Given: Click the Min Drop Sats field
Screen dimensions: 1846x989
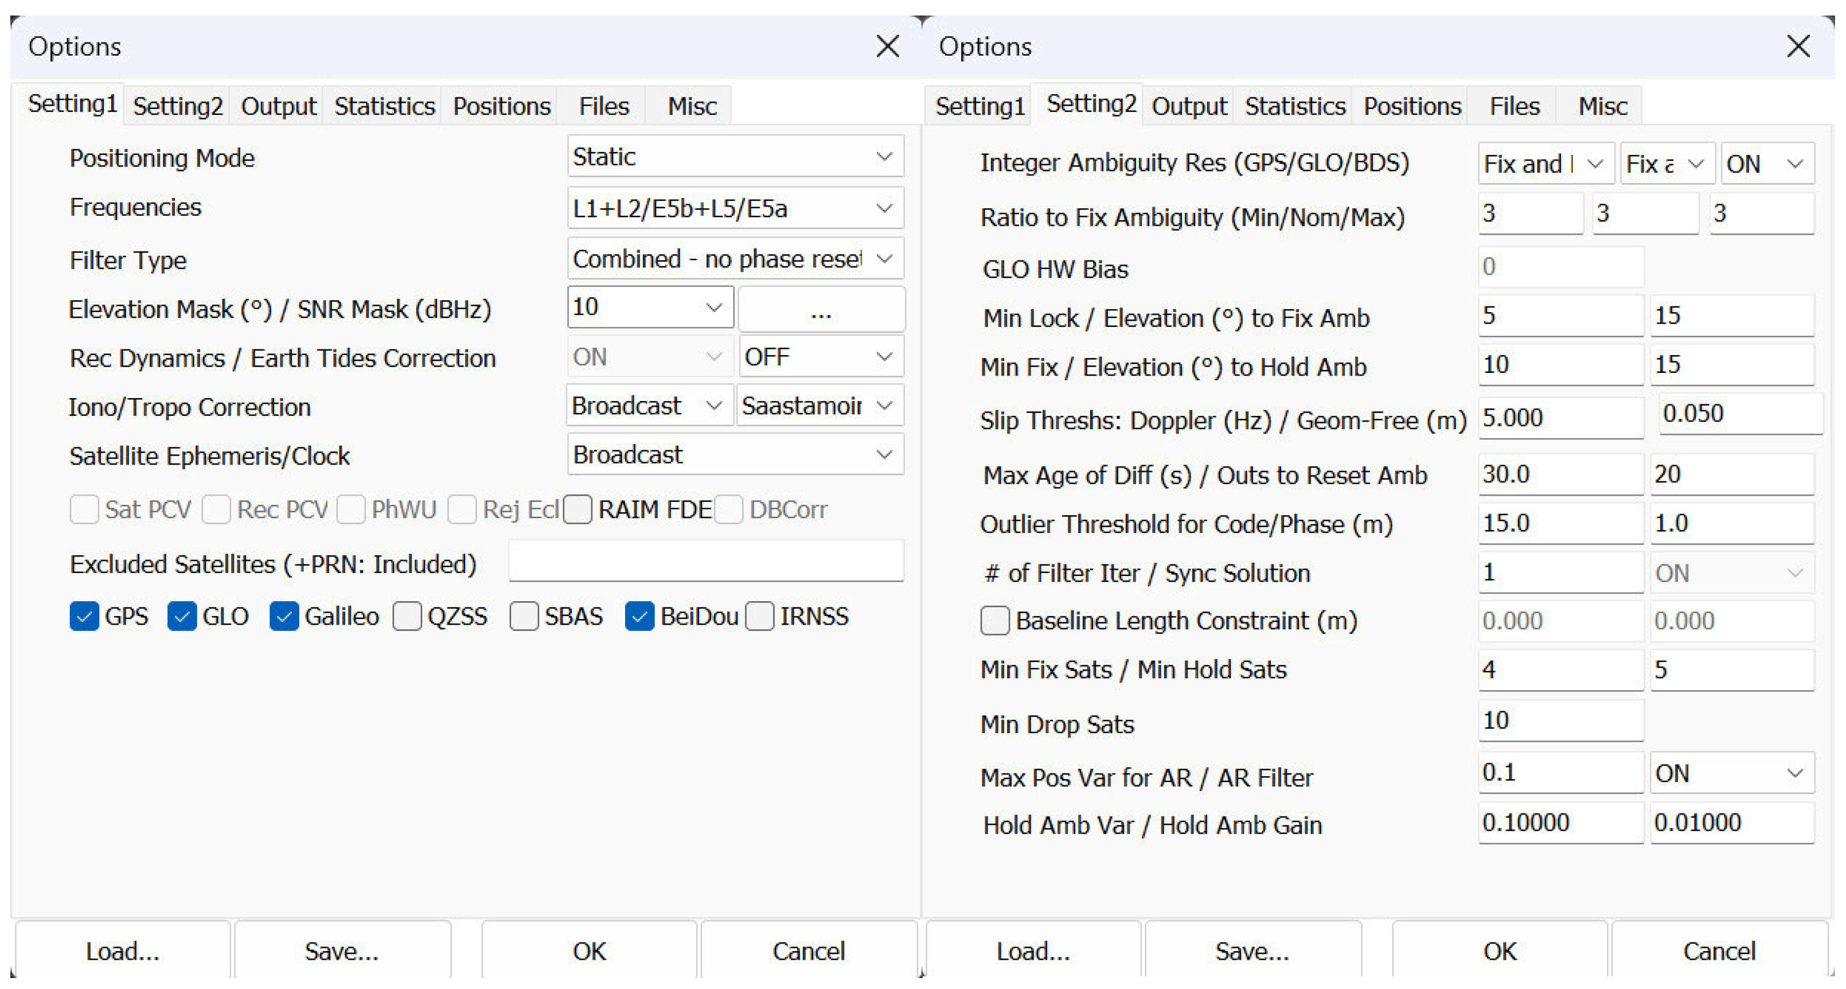Looking at the screenshot, I should 1559,721.
